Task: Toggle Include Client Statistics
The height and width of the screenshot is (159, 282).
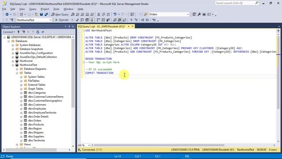Action: pyautogui.click(x=108, y=20)
